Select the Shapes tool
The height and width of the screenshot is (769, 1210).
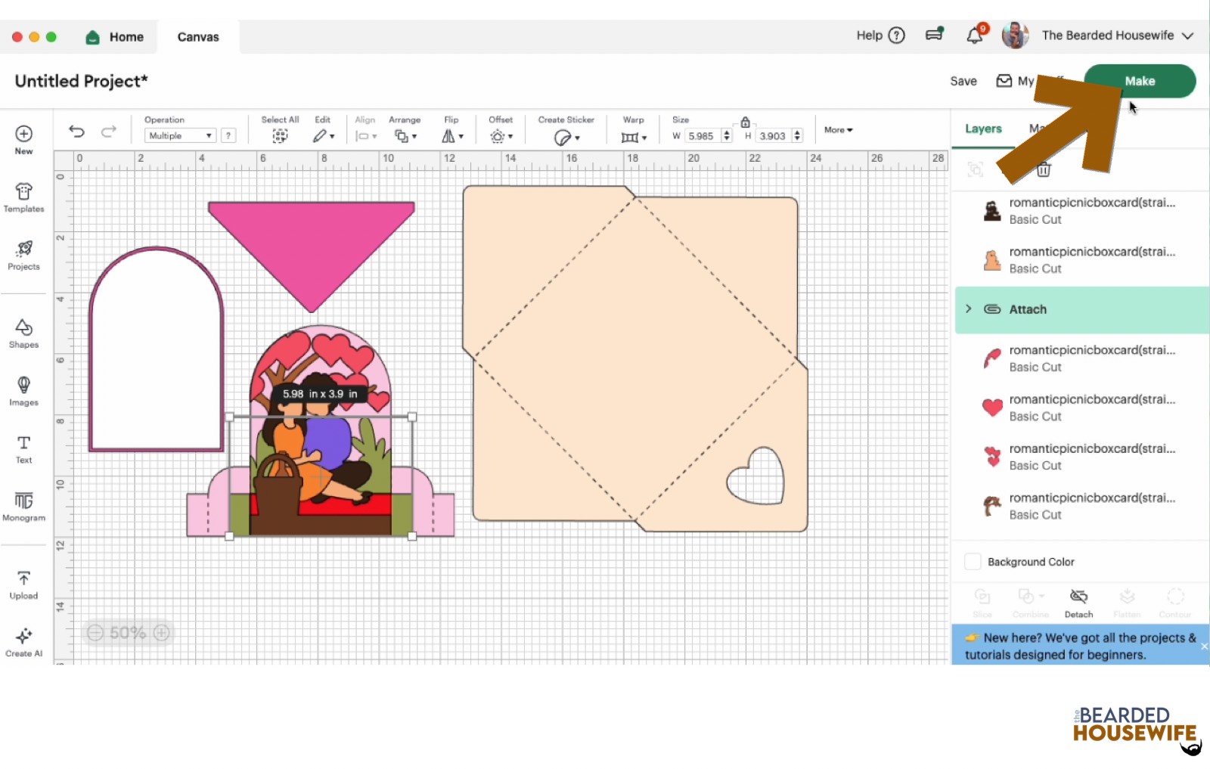pyautogui.click(x=23, y=333)
